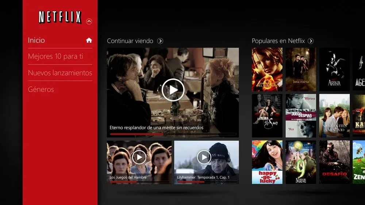
Task: Collapse the sidebar with the up chevron
Action: [x=89, y=22]
